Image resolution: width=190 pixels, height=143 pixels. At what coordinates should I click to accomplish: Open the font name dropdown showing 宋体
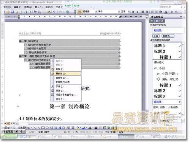pos(119,12)
